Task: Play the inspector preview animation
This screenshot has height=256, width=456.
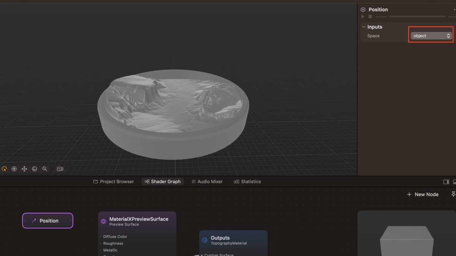Action: 363,17
